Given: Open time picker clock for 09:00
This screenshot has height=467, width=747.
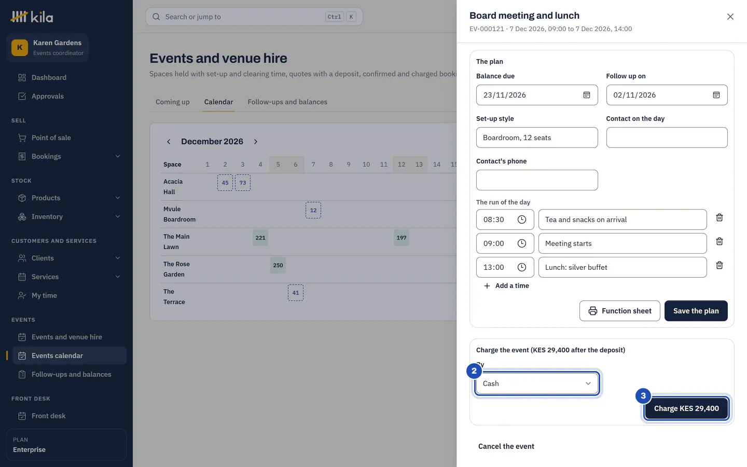Looking at the screenshot, I should click(x=522, y=243).
